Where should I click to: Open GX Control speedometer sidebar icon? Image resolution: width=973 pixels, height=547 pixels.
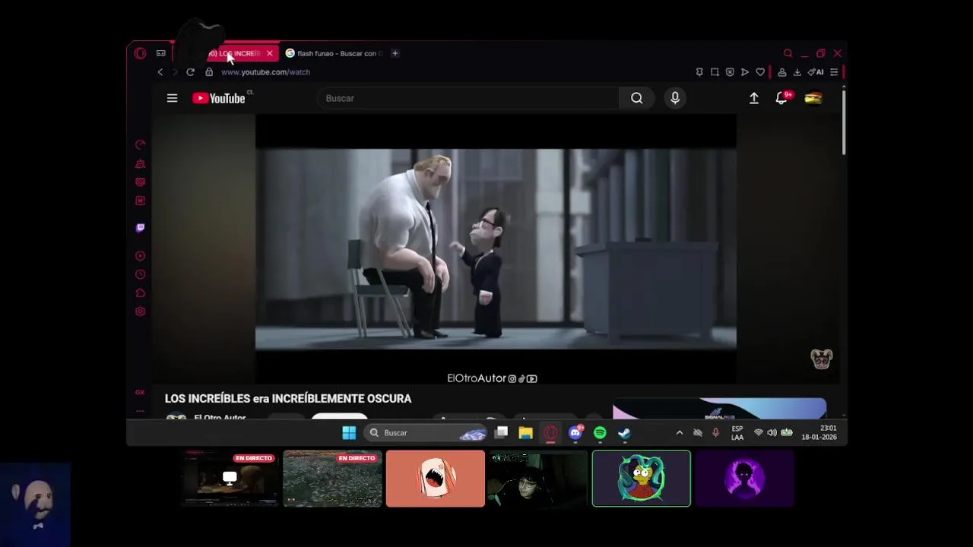click(x=140, y=144)
